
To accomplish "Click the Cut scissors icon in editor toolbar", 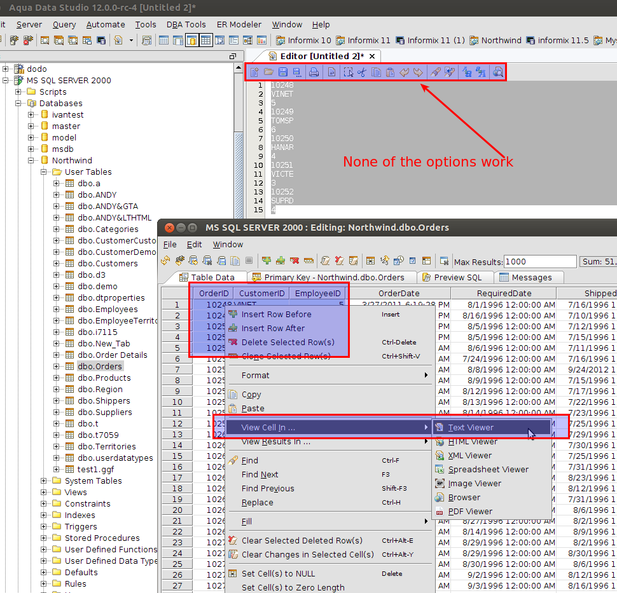I will pyautogui.click(x=362, y=72).
